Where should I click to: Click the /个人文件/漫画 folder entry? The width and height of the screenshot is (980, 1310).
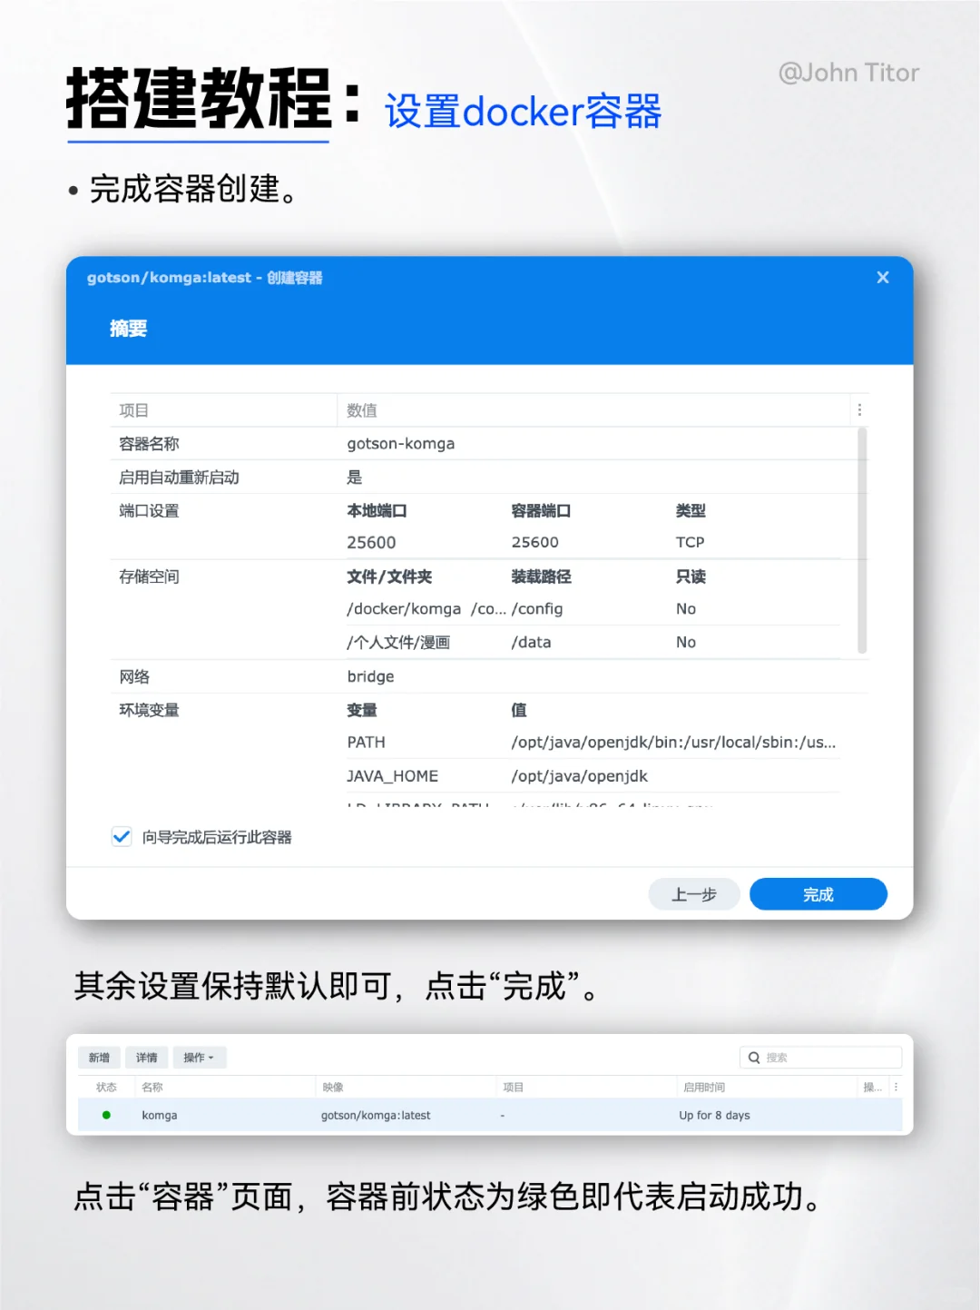click(398, 643)
